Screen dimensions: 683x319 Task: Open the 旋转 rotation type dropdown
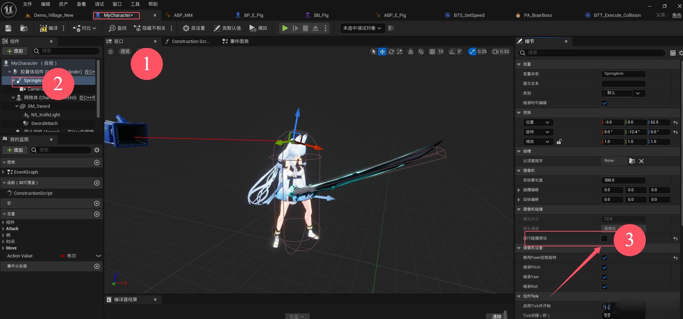click(537, 132)
